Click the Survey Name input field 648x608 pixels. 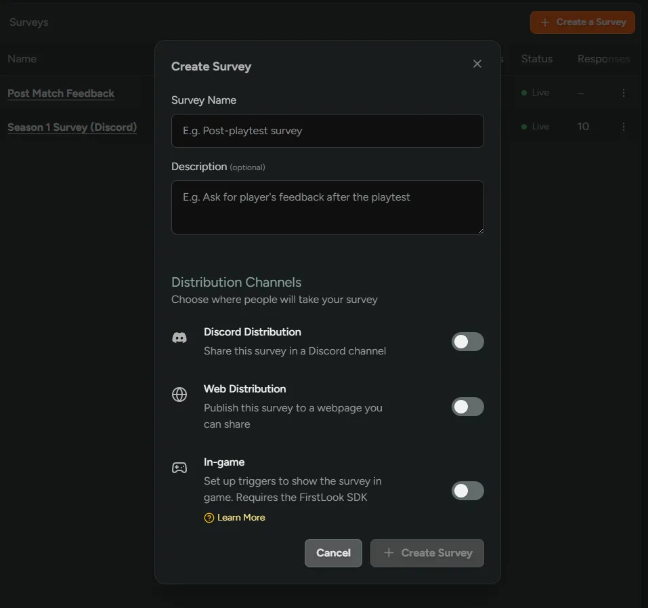pos(328,131)
